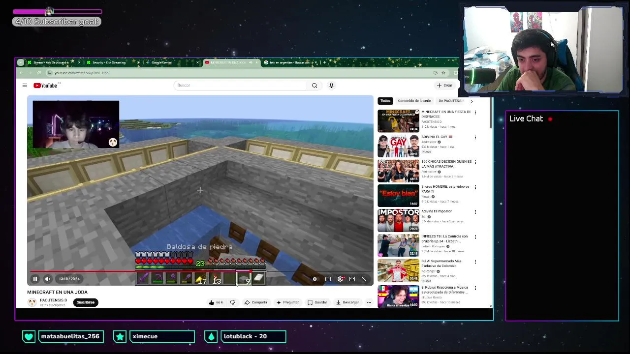Screen dimensions: 630x354
Task: Click the Preguntar button
Action: (x=288, y=302)
